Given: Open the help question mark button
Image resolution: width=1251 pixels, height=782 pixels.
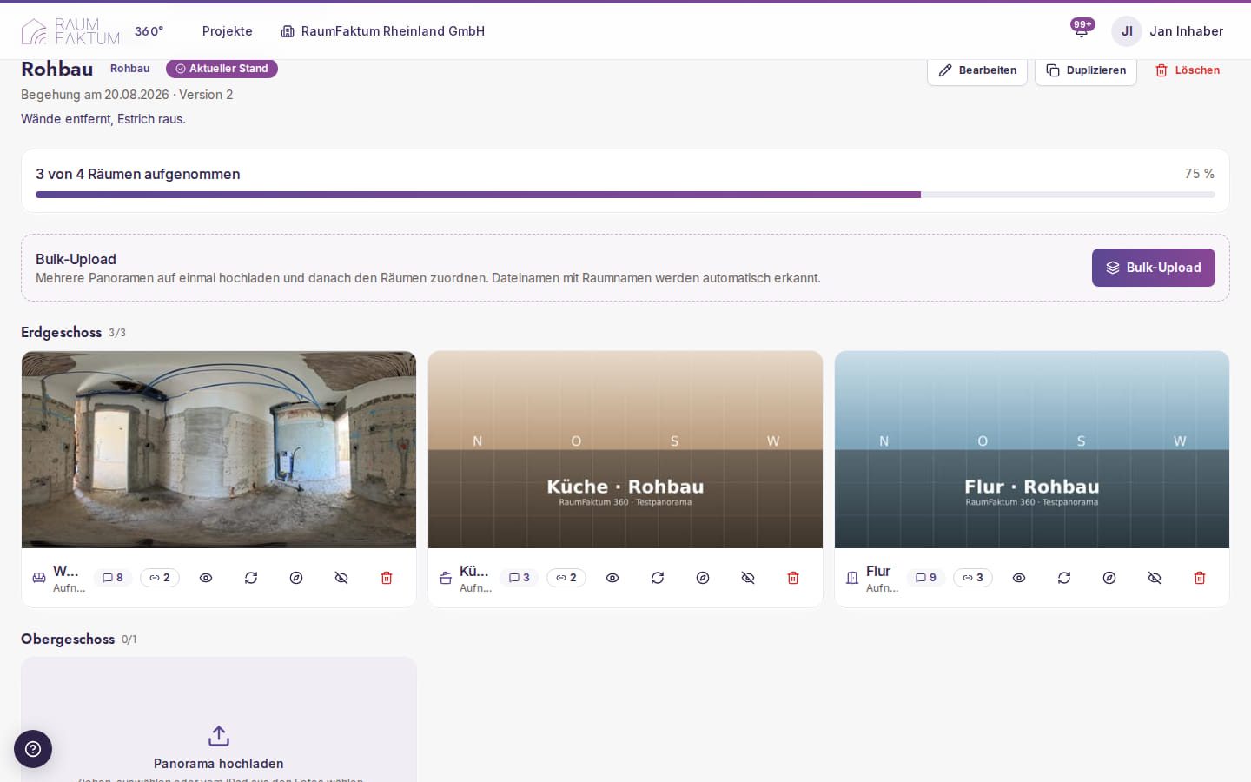Looking at the screenshot, I should pos(33,749).
